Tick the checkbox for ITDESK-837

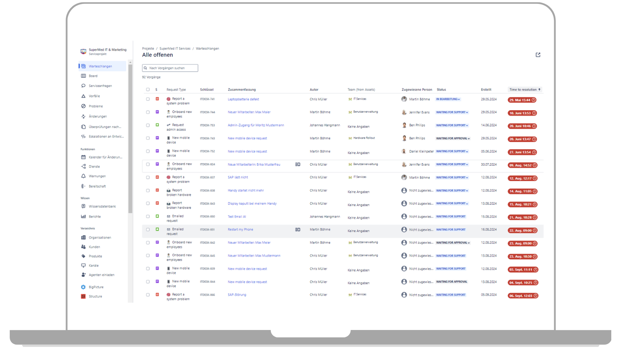point(148,177)
